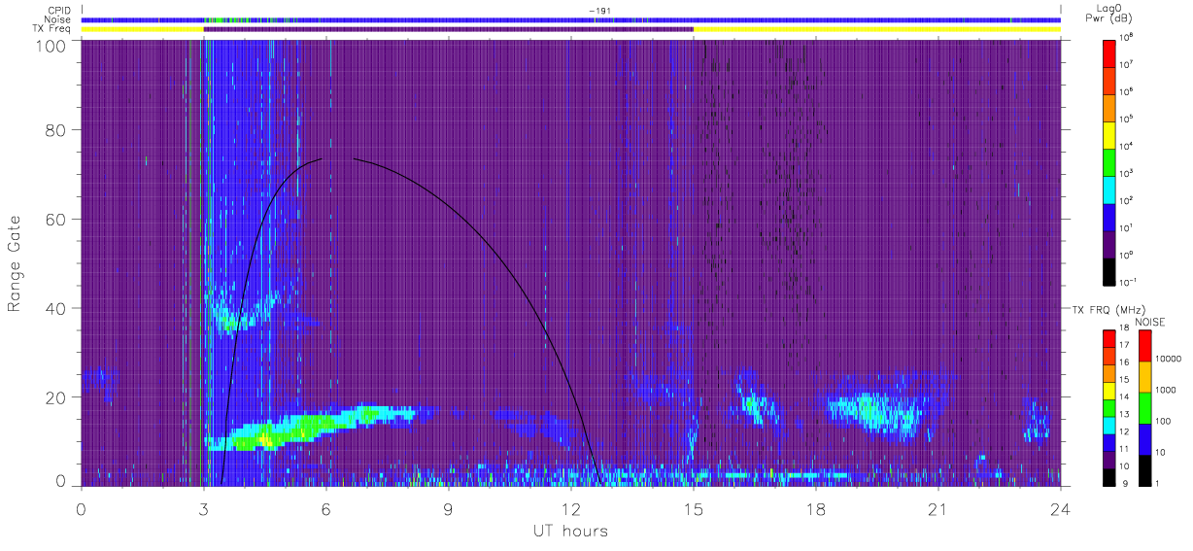Select the purple swatch of TX FRQ colorbar
This screenshot has width=1193, height=551.
[x=1109, y=459]
